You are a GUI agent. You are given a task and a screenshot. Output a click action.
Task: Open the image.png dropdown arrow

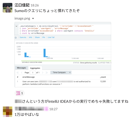[33, 18]
